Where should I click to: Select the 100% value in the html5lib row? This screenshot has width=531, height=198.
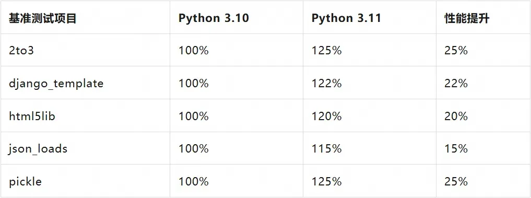click(x=193, y=117)
